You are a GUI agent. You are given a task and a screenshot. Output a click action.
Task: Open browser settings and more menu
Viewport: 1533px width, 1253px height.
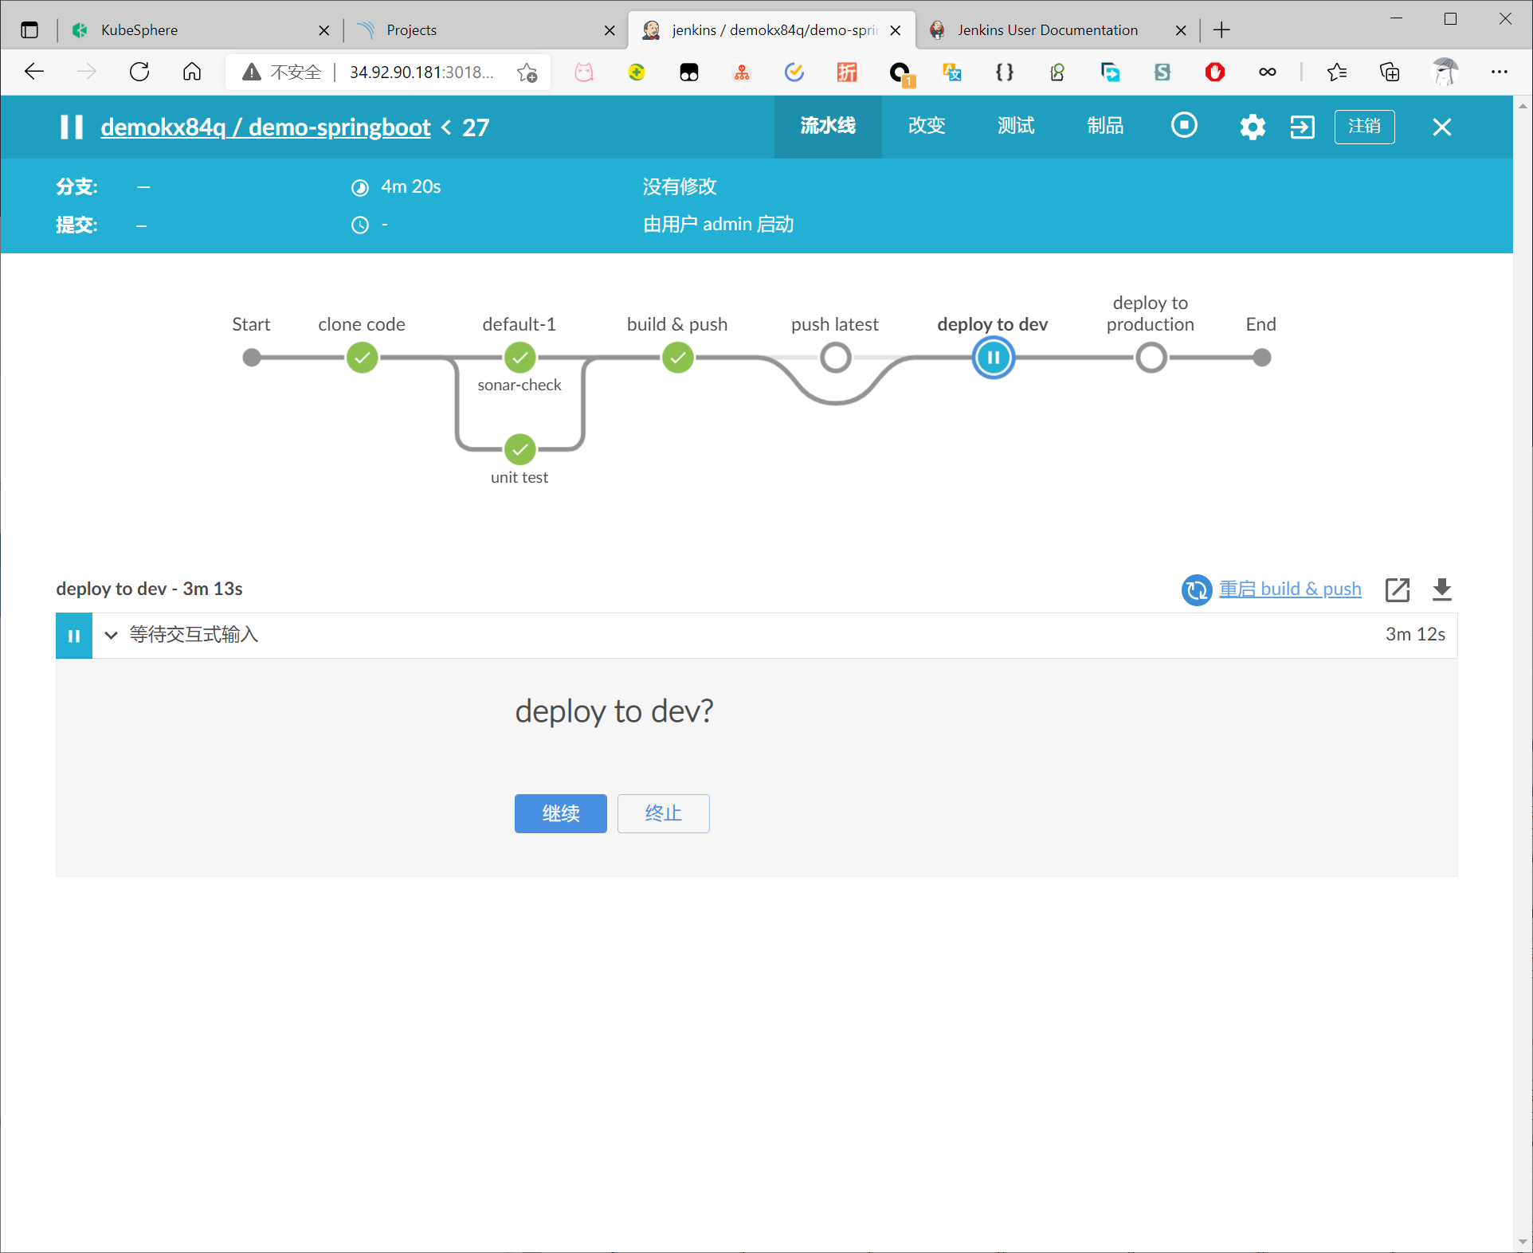[x=1499, y=72]
